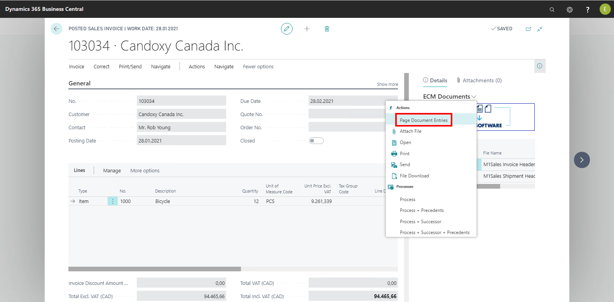Open row options for the Item line
Image resolution: width=614 pixels, height=302 pixels.
pyautogui.click(x=113, y=201)
